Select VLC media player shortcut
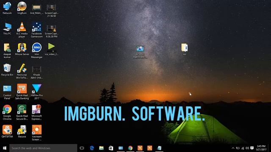271x152 pixels. click(x=22, y=30)
